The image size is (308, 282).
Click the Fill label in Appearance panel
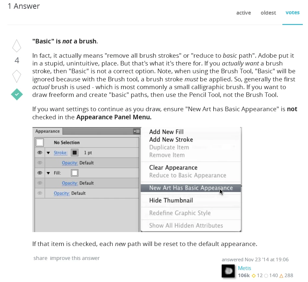coord(57,173)
